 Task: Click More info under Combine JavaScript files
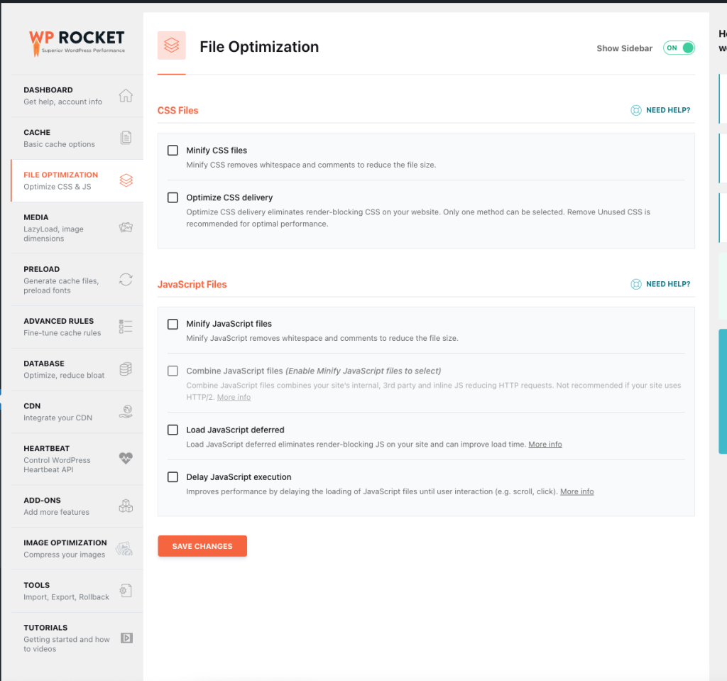[234, 397]
